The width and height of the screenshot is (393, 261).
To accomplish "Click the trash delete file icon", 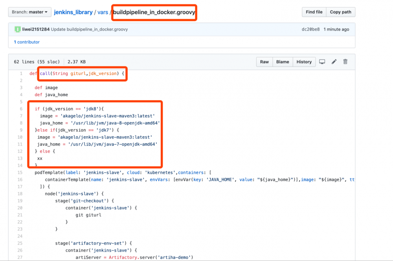I will click(345, 62).
